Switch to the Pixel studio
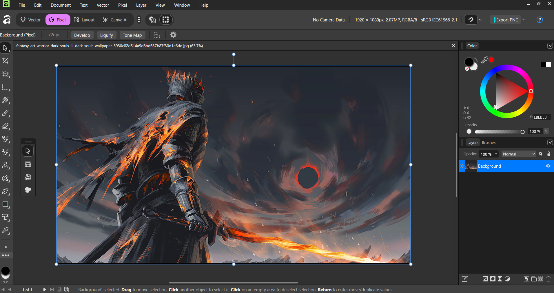The height and width of the screenshot is (293, 554). pos(58,20)
